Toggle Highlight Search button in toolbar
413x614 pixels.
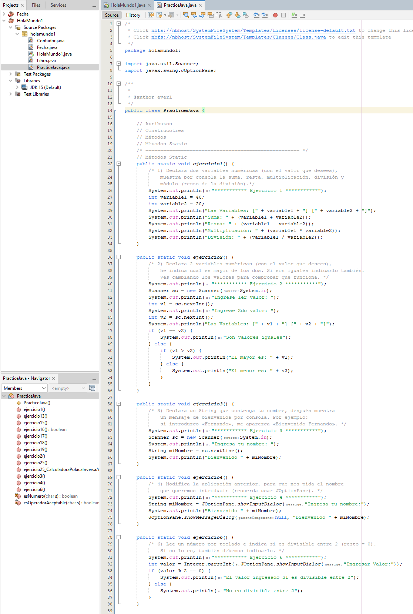tap(211, 15)
